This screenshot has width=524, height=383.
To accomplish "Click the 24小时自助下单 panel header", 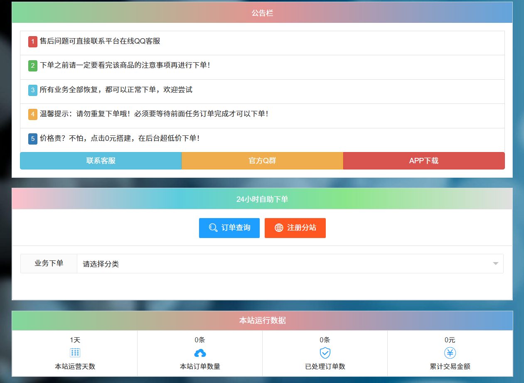I will 262,199.
